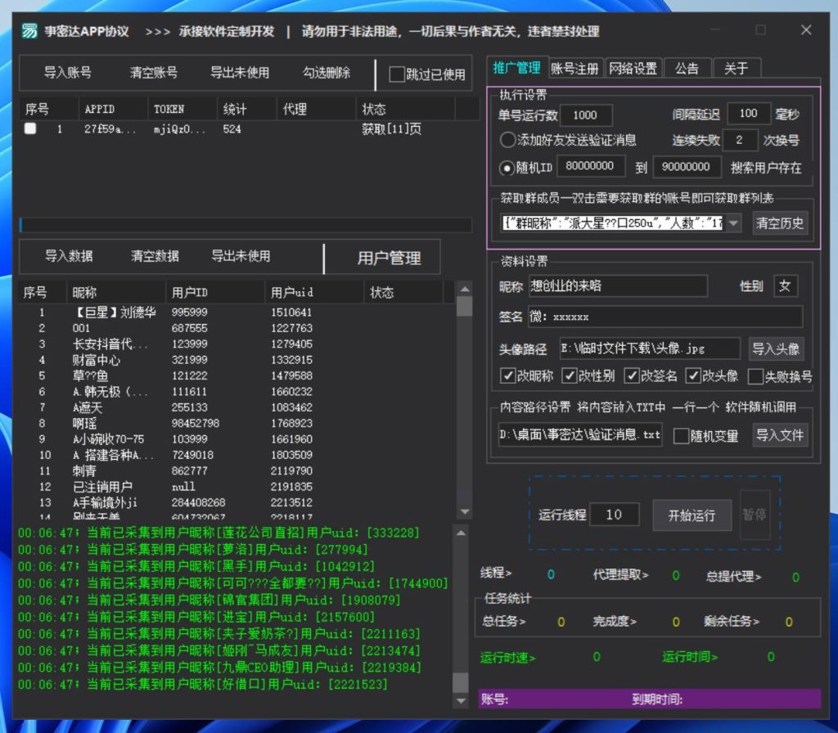Viewport: 838px width, 733px height.
Task: Expand the 群昵称 group list dropdown
Action: pyautogui.click(x=733, y=223)
